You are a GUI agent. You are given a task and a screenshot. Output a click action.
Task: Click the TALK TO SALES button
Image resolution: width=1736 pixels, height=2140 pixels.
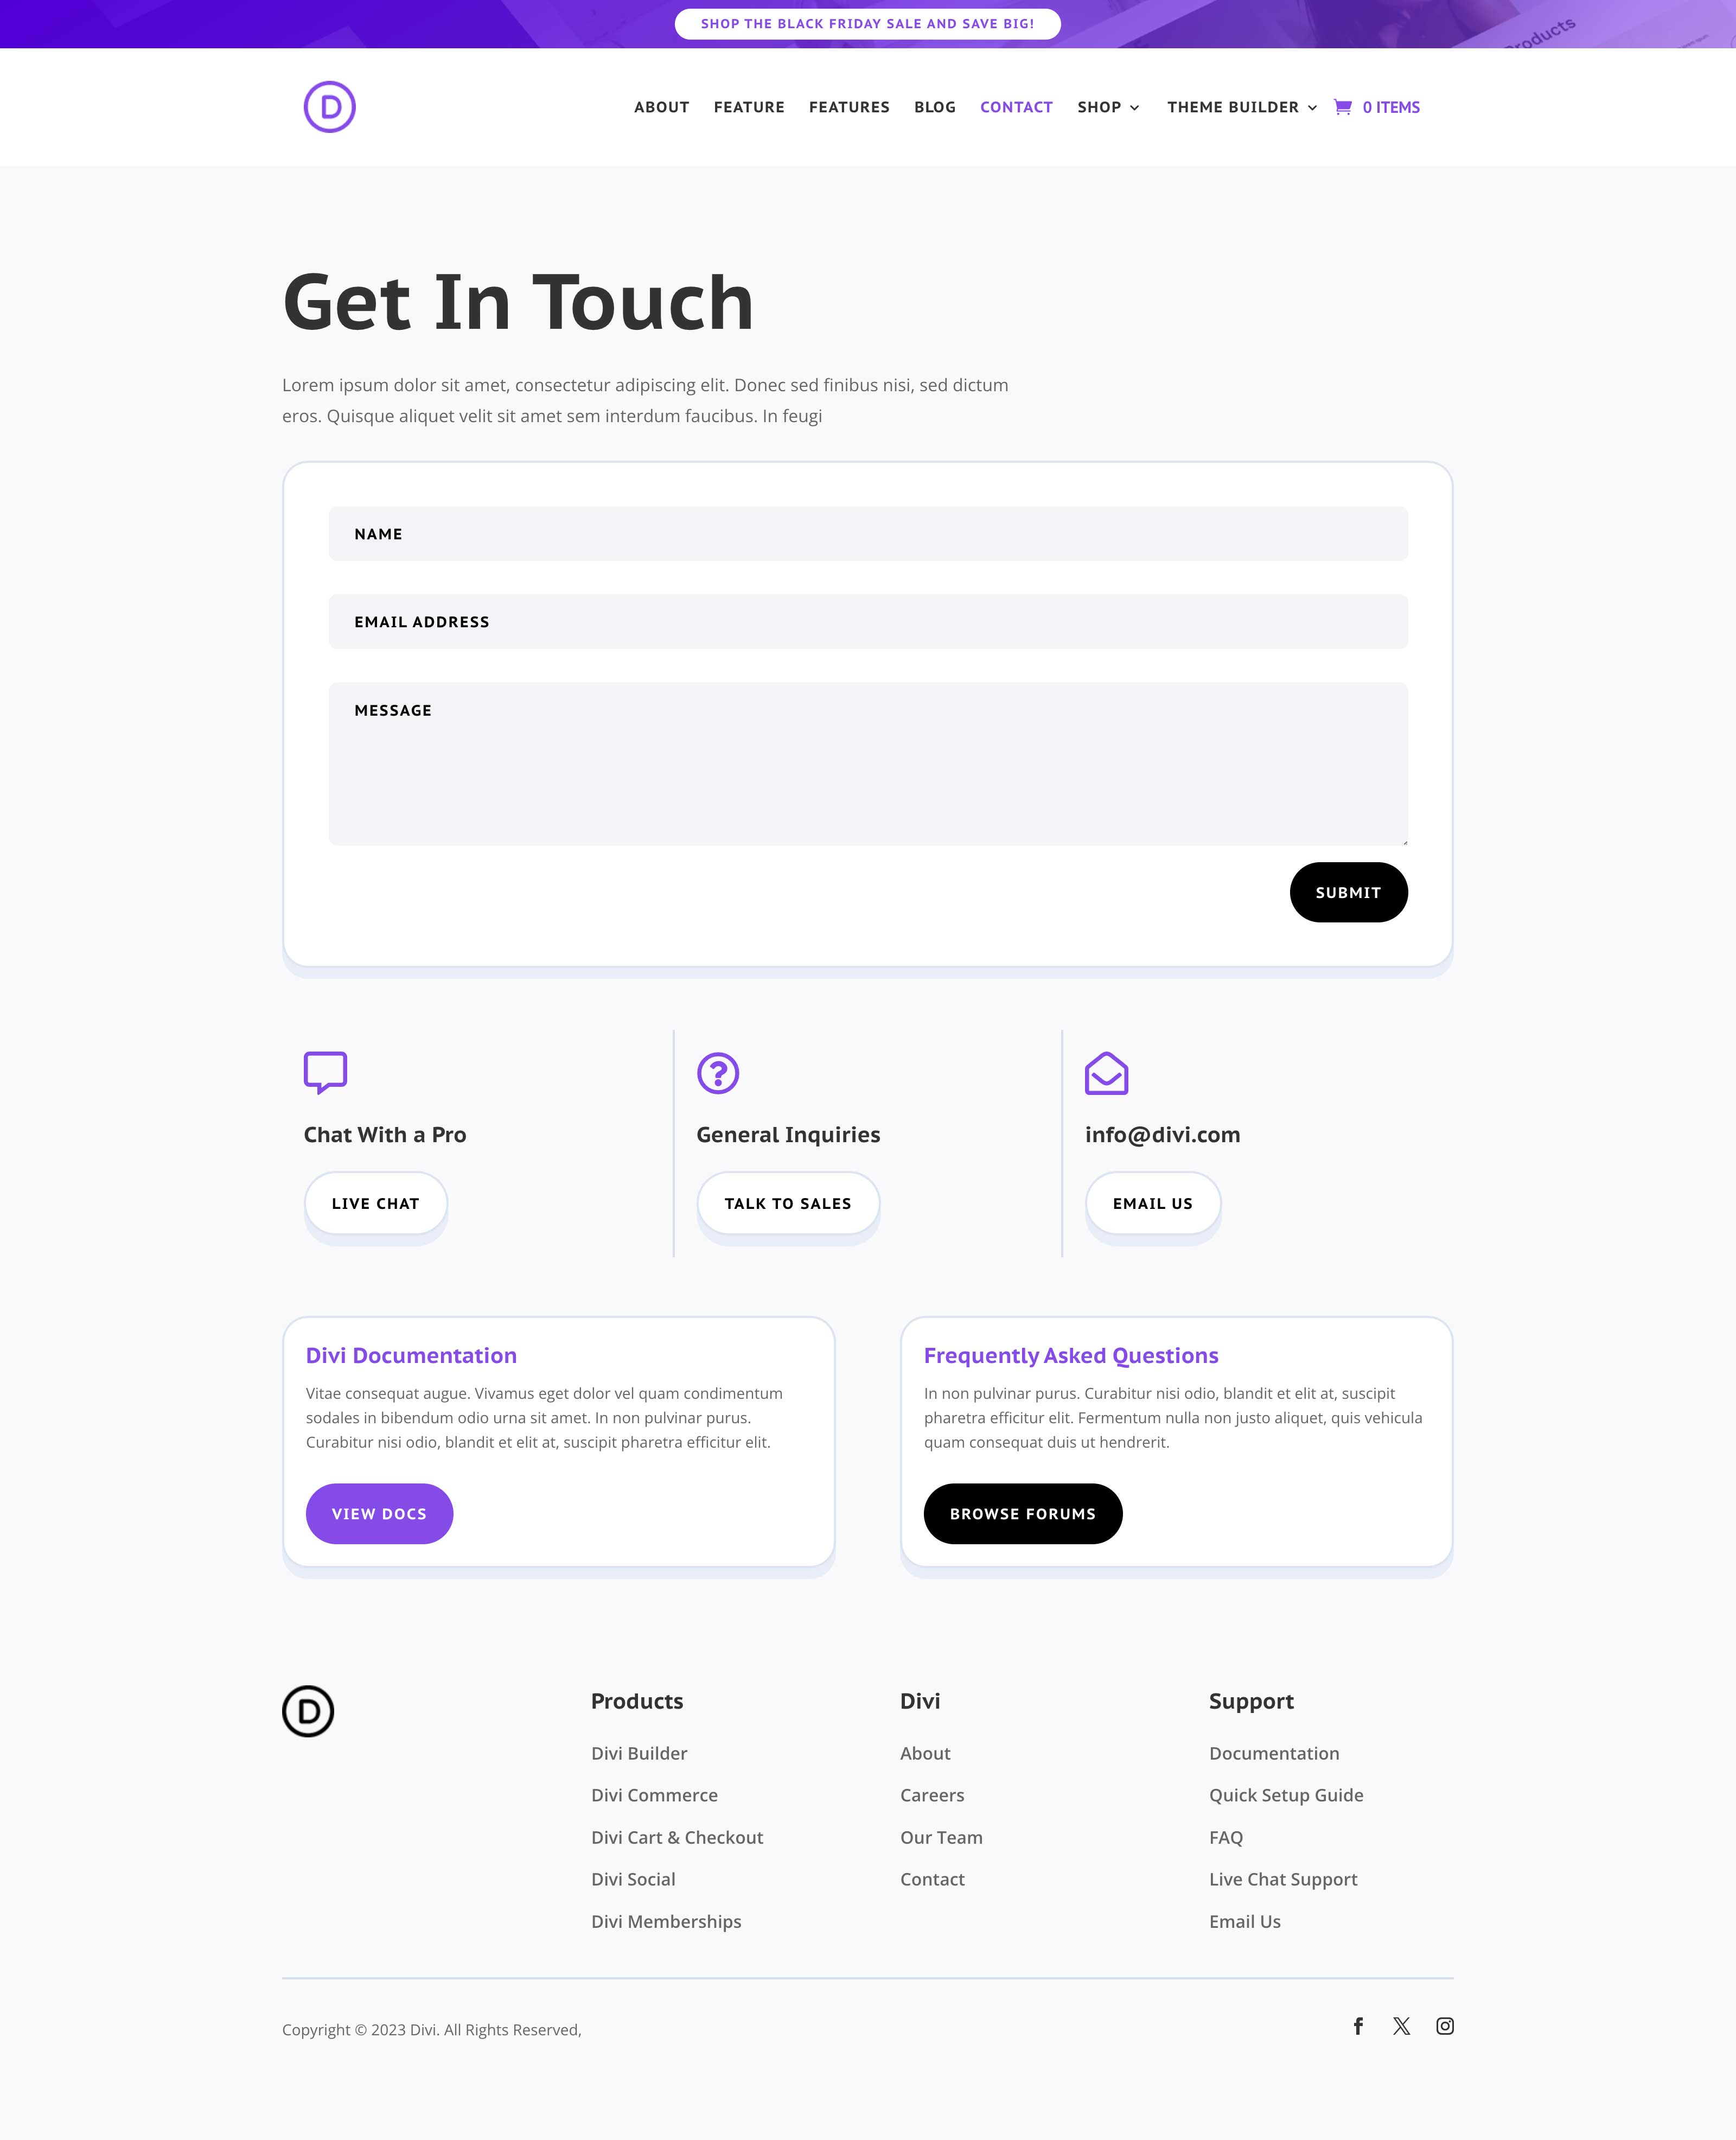pyautogui.click(x=787, y=1203)
